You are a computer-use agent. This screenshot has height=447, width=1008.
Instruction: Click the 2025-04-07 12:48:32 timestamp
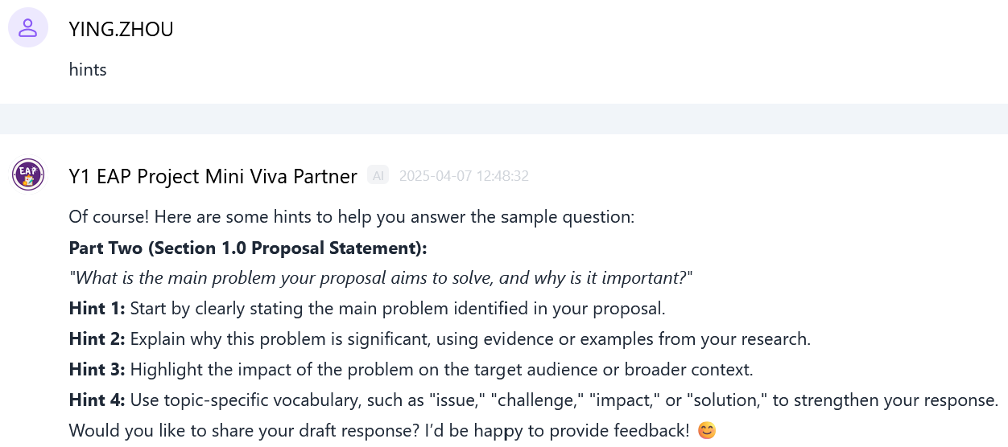tap(463, 176)
